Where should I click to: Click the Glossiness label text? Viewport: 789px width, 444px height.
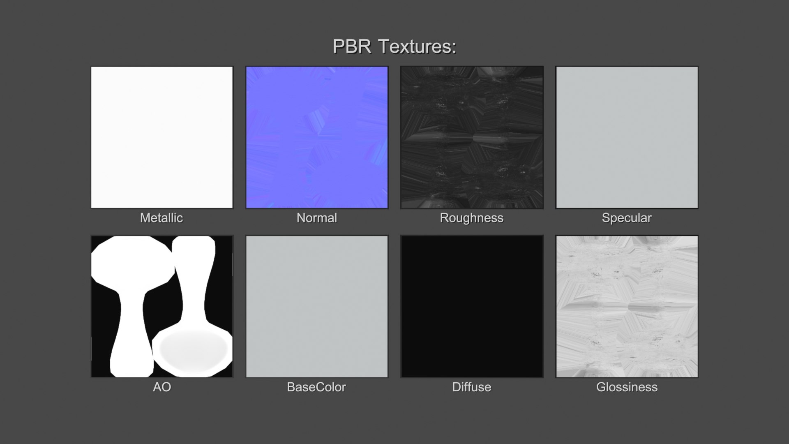[x=627, y=387]
